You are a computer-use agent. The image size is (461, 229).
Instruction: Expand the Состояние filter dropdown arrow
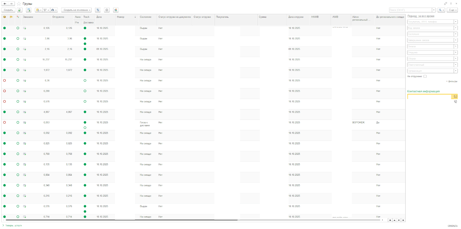[x=456, y=34]
